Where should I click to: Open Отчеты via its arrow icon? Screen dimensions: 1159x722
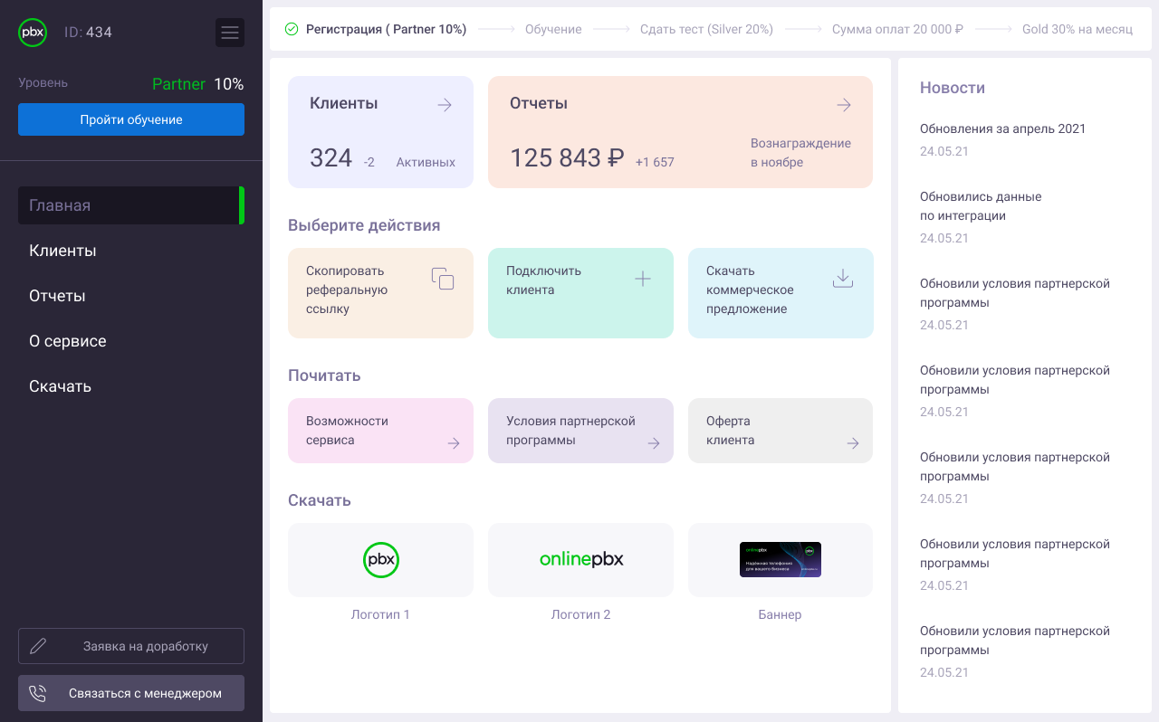[x=844, y=104]
